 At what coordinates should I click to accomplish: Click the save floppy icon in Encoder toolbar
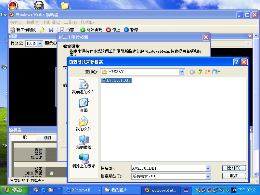click(51, 30)
